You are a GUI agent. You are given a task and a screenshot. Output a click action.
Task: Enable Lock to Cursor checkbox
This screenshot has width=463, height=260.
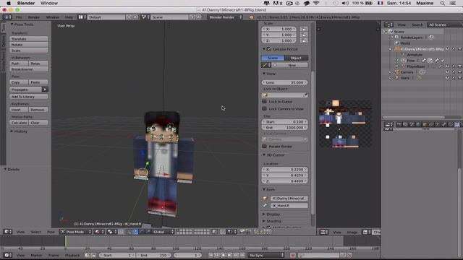point(265,101)
